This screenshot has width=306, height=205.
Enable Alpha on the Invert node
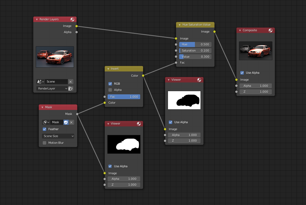[x=110, y=90]
